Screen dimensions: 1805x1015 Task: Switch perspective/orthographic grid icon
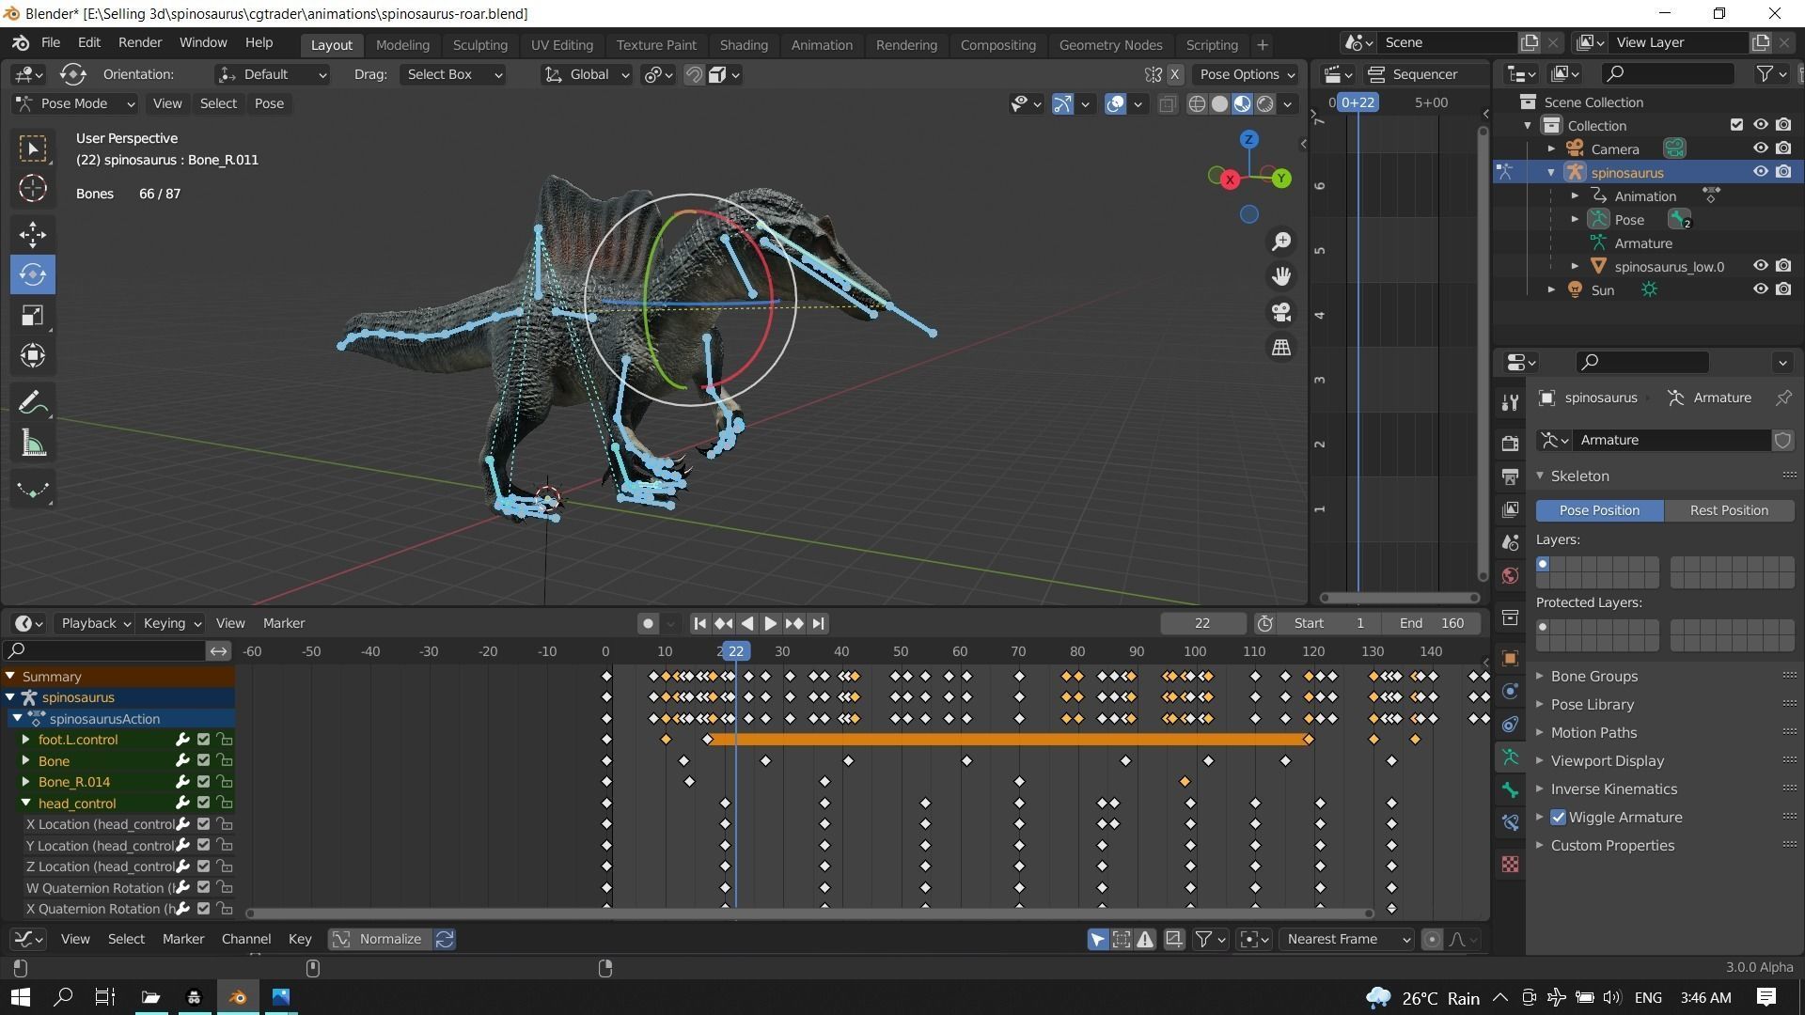pyautogui.click(x=1281, y=348)
